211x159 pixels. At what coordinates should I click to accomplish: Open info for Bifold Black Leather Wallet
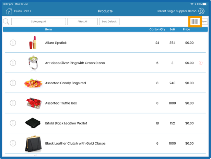[x=13, y=123]
